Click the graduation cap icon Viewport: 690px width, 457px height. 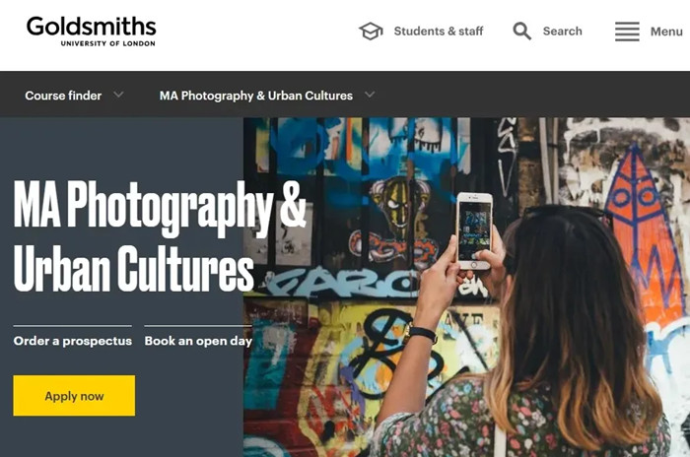(x=371, y=32)
